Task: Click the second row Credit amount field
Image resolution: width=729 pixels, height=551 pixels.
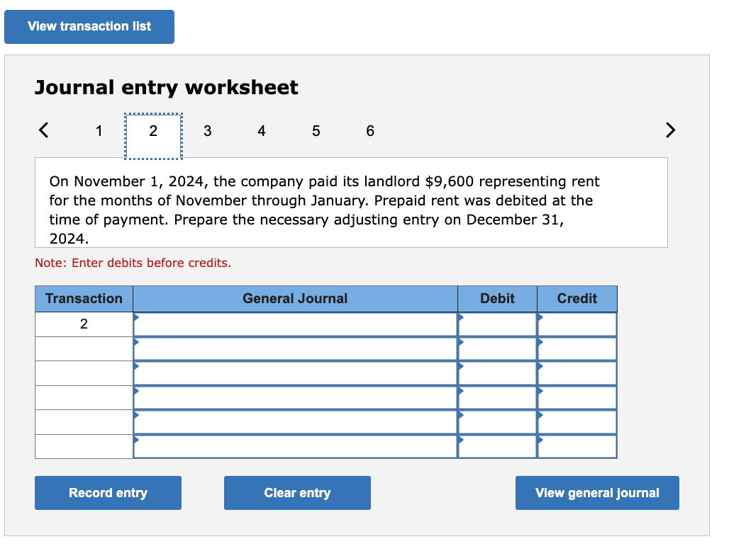Action: click(x=579, y=348)
